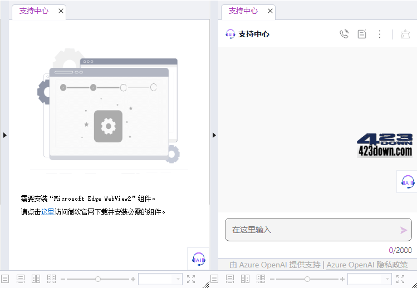The height and width of the screenshot is (288, 417).
Task: Switch to 支持中心 tab in right window
Action: (x=243, y=11)
